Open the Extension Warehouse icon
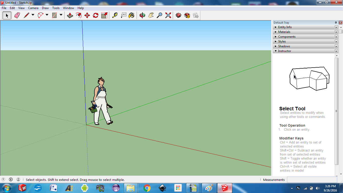 pyautogui.click(x=187, y=16)
